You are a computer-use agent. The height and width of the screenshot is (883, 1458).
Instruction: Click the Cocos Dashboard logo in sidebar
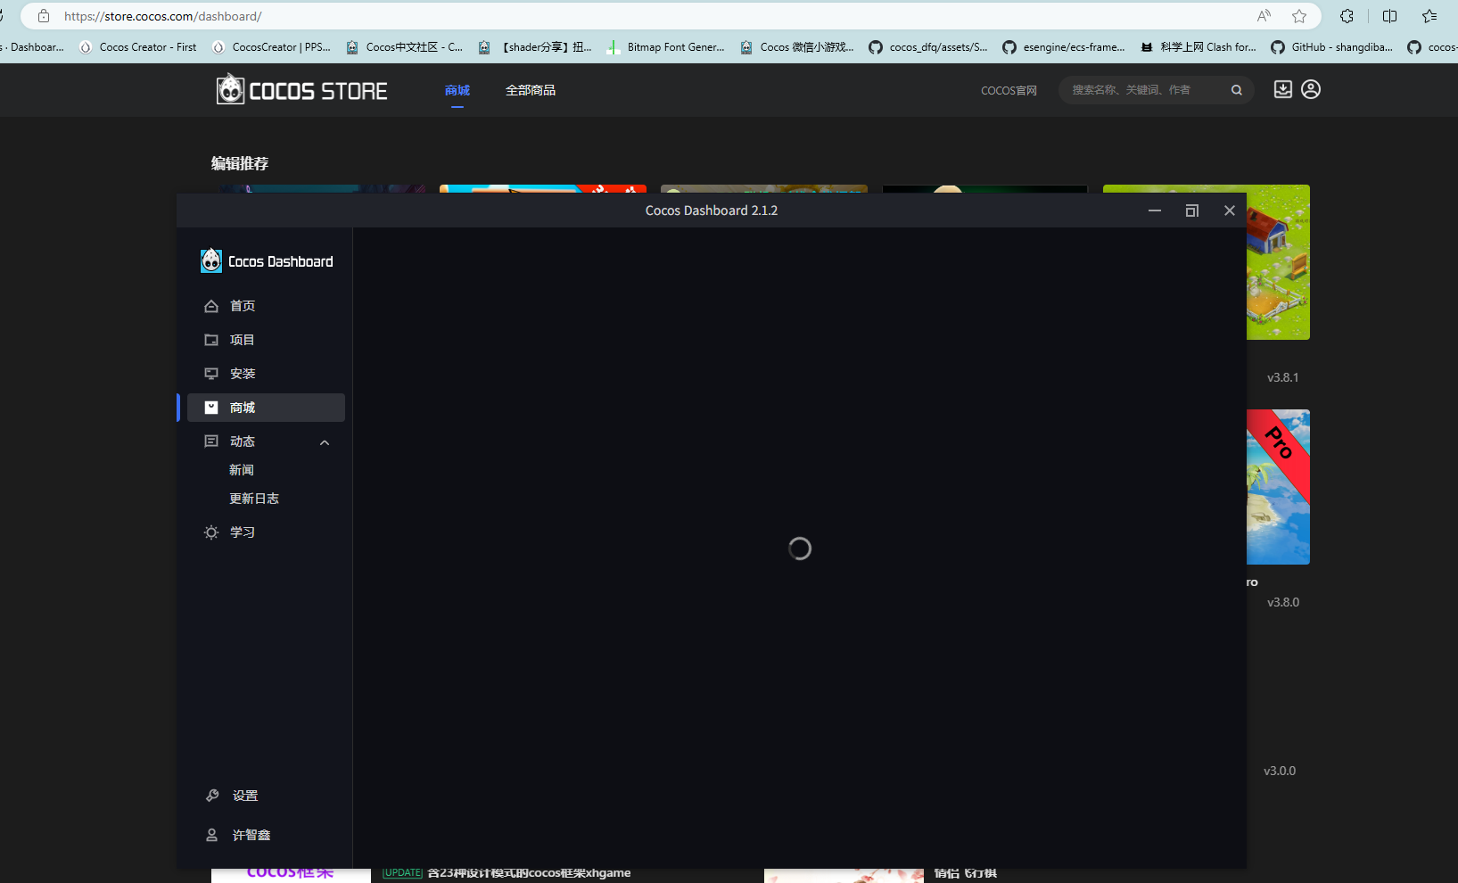tap(267, 260)
